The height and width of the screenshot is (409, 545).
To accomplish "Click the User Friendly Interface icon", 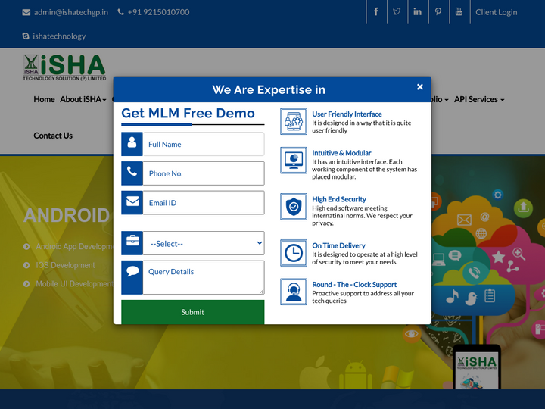I will point(294,121).
